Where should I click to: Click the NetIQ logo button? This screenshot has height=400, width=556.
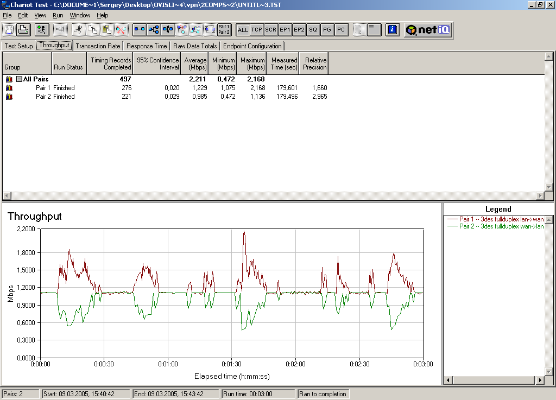[428, 30]
